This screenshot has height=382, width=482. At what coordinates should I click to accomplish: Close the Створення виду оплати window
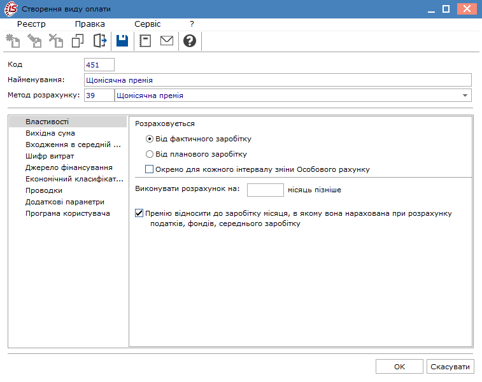467,9
